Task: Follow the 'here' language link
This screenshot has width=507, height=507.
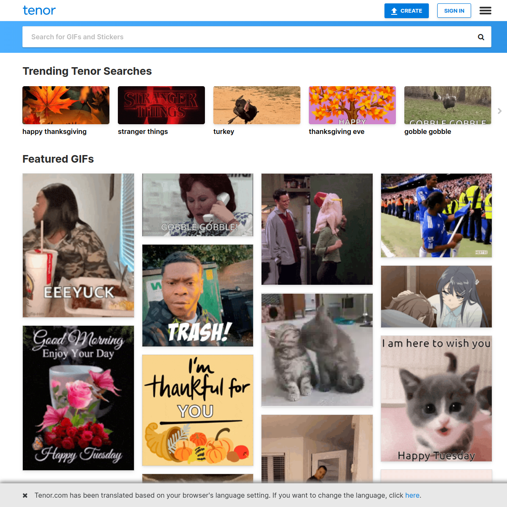Action: pos(412,495)
